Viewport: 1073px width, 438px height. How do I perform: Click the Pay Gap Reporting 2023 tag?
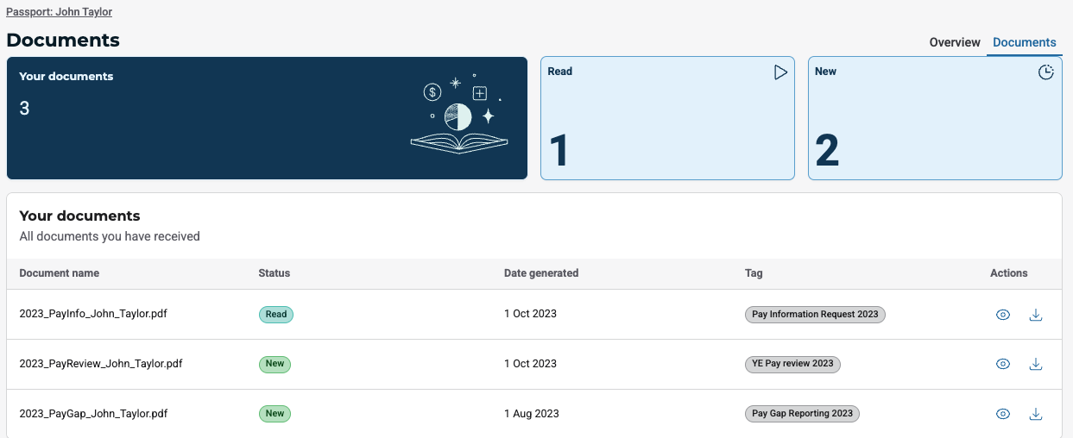point(802,414)
